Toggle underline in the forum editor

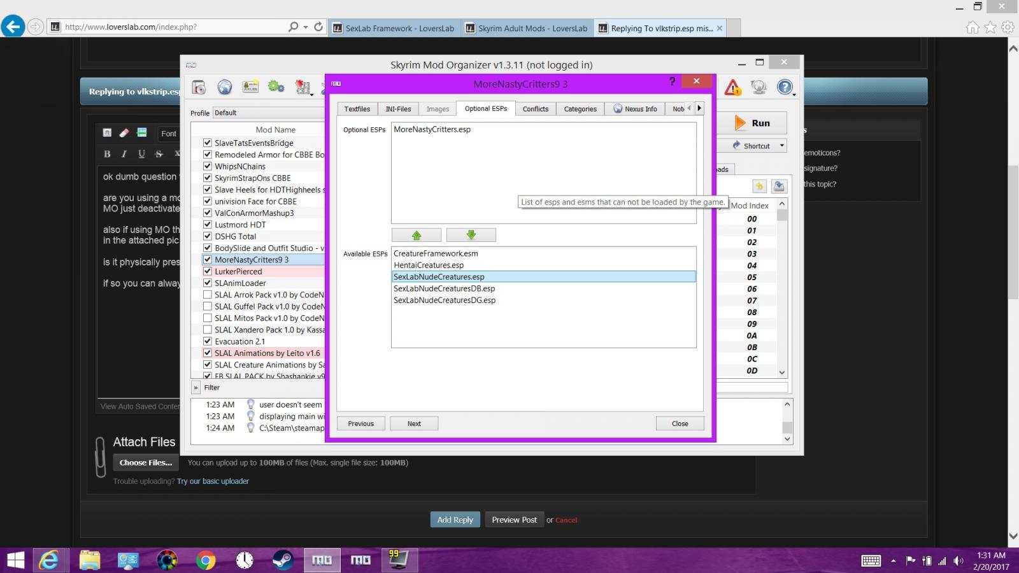point(141,153)
